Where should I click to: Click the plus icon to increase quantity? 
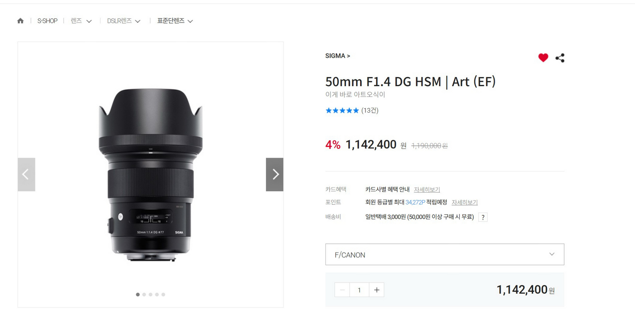377,290
